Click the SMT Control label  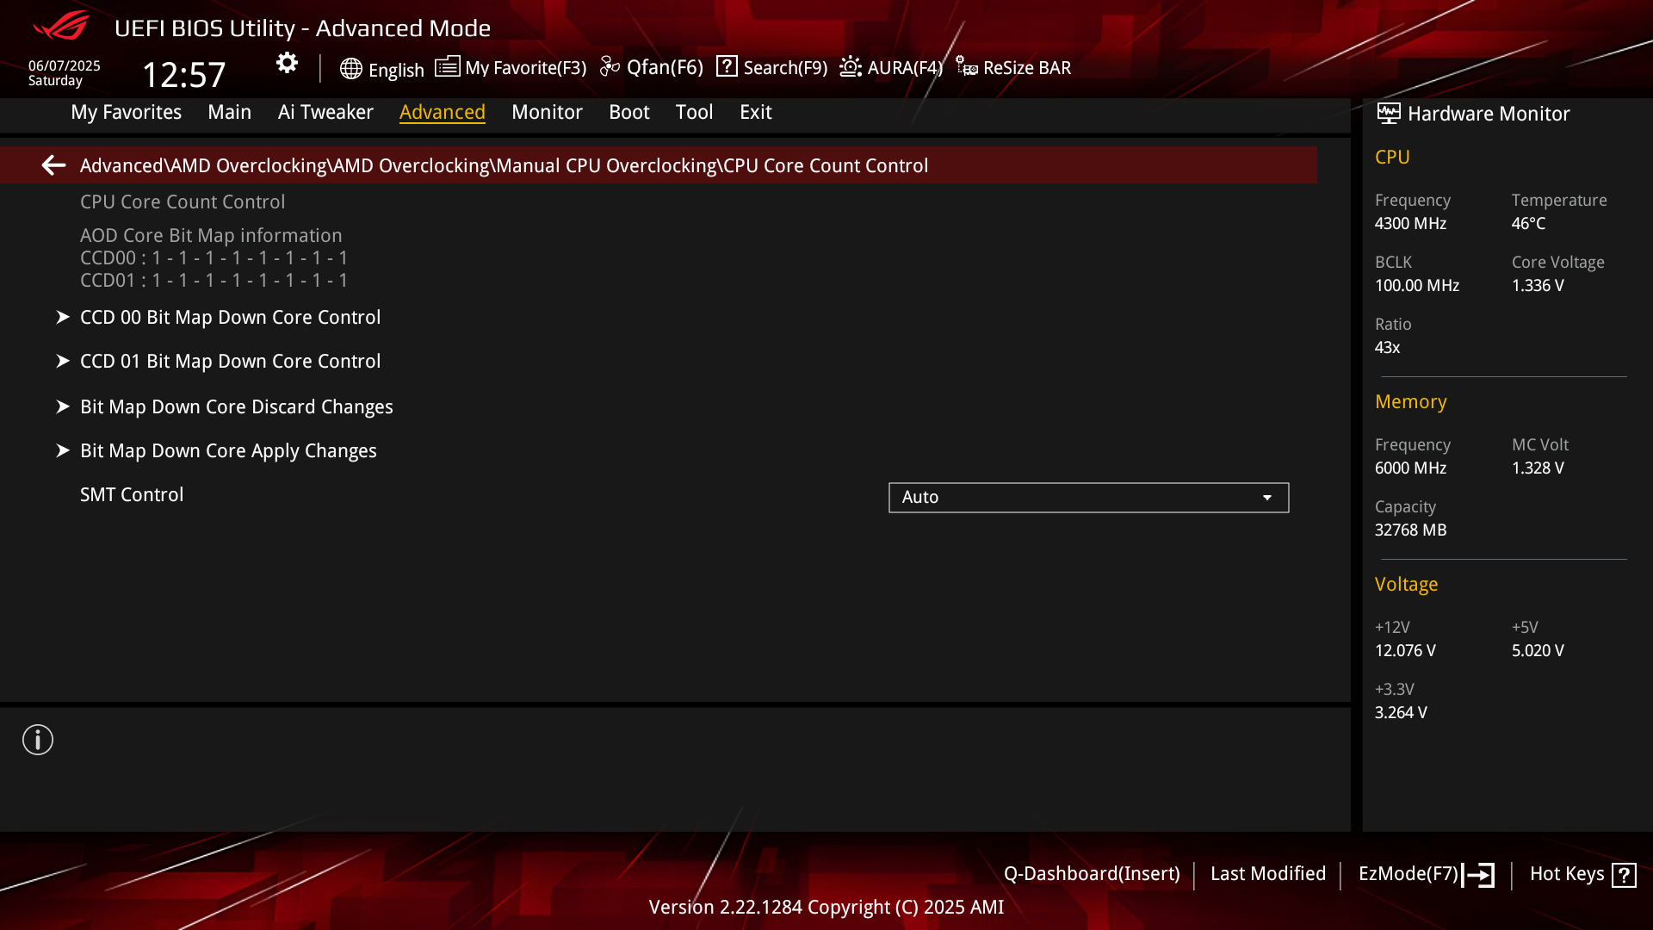[132, 494]
